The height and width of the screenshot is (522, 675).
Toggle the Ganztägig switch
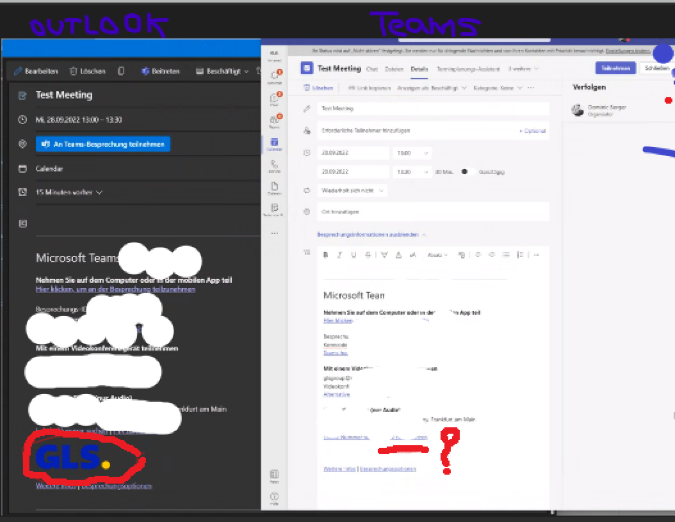467,171
